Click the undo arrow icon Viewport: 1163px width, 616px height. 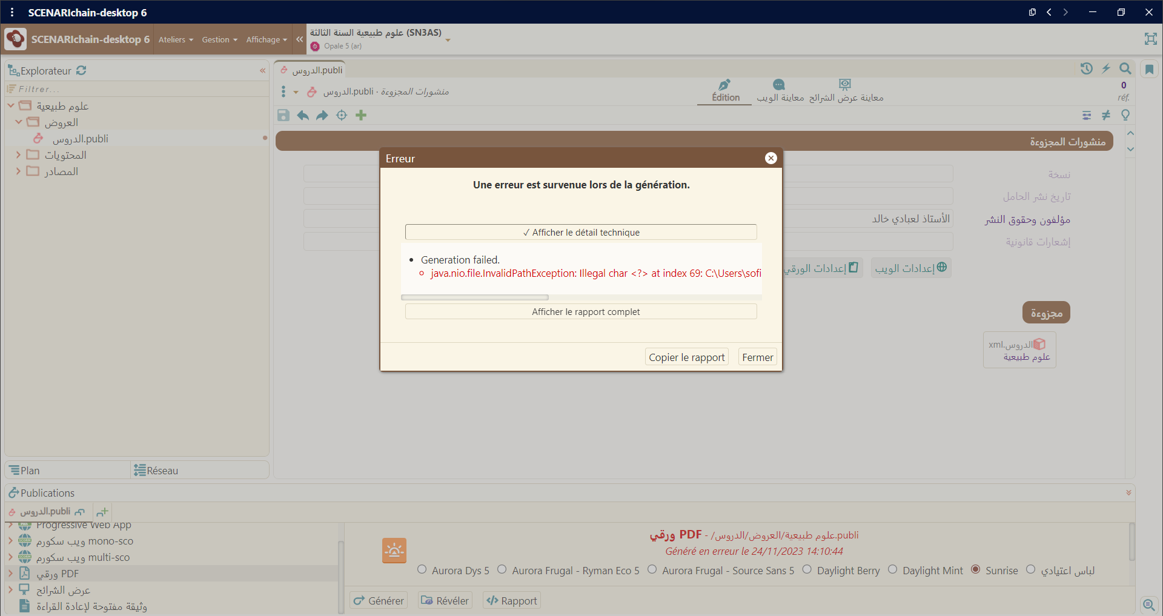(x=303, y=115)
